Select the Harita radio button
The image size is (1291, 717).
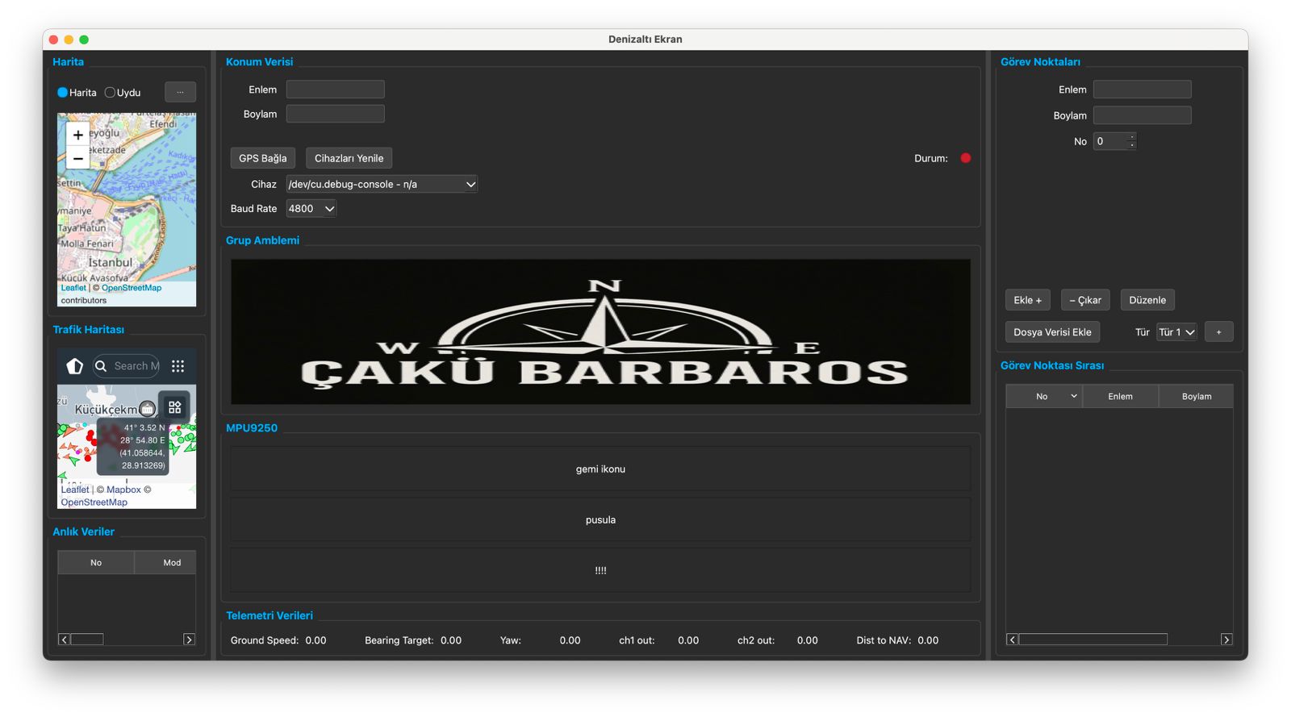coord(63,93)
